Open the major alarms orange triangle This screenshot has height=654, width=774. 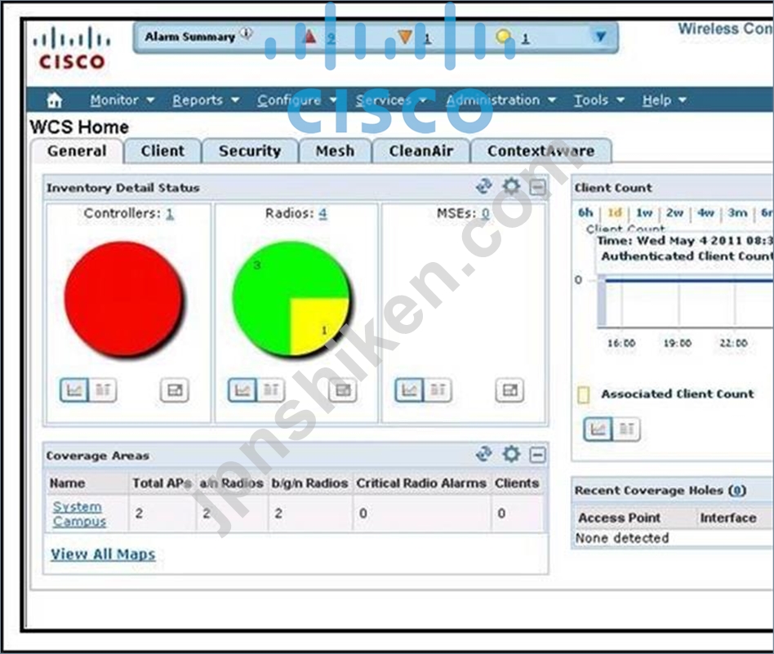405,37
